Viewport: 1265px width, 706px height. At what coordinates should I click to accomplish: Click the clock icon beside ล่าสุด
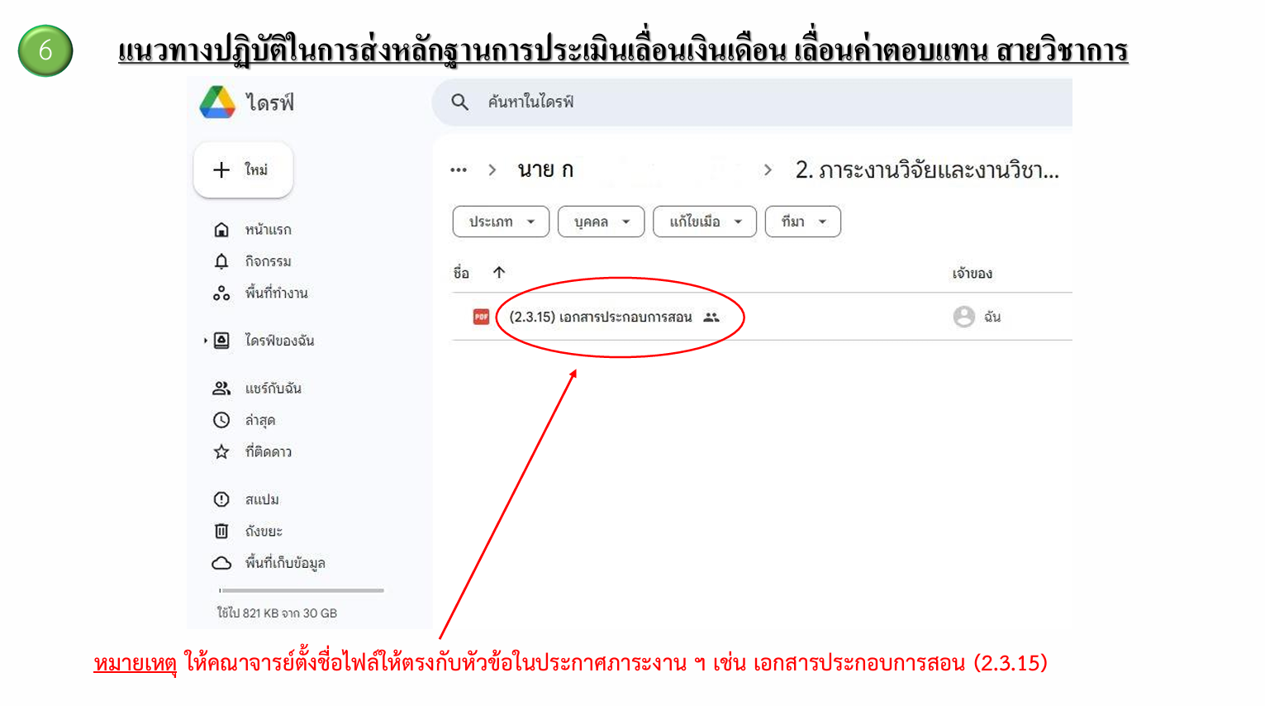tap(221, 420)
